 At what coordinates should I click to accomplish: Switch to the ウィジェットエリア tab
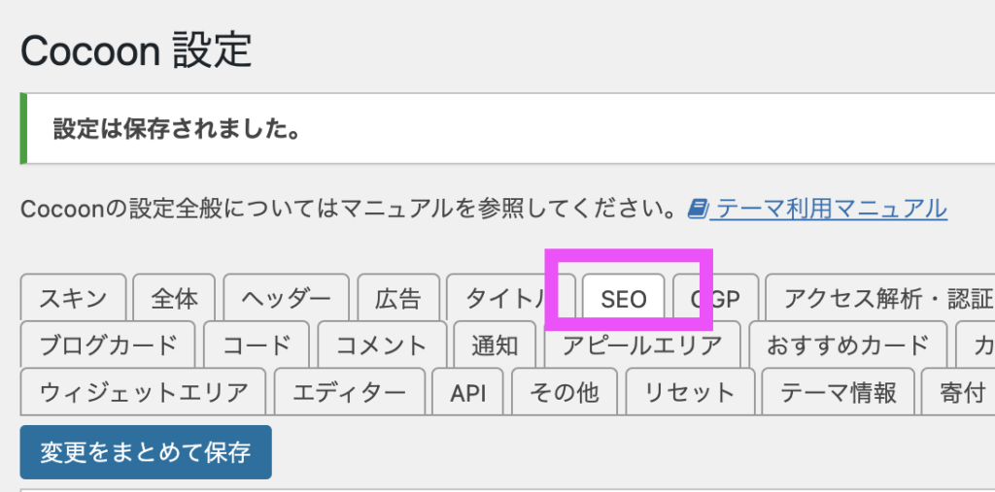144,393
